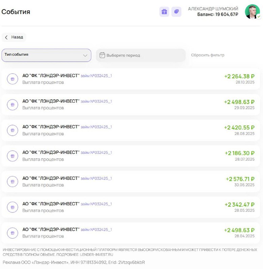
Task: Open займ №032425_1 link in the 28.05.2025 row
Action: pyautogui.click(x=96, y=204)
